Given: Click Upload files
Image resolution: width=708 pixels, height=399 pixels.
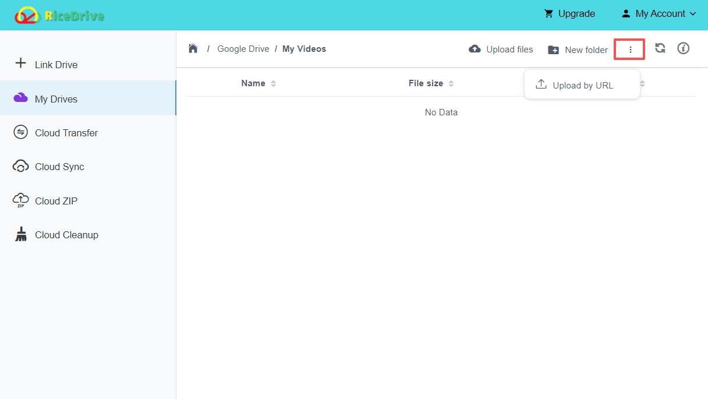Looking at the screenshot, I should (500, 49).
